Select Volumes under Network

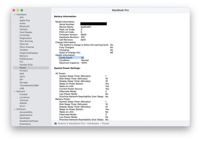pyautogui.click(x=24, y=100)
